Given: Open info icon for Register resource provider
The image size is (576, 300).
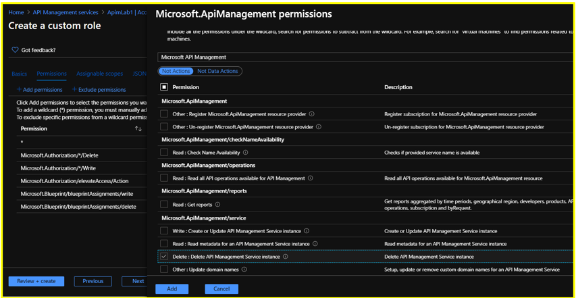Looking at the screenshot, I should pyautogui.click(x=311, y=114).
